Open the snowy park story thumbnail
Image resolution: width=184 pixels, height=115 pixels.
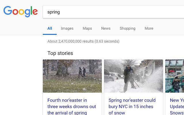coord(72,76)
